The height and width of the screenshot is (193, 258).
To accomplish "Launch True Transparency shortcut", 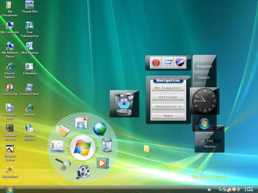I will [30, 30].
